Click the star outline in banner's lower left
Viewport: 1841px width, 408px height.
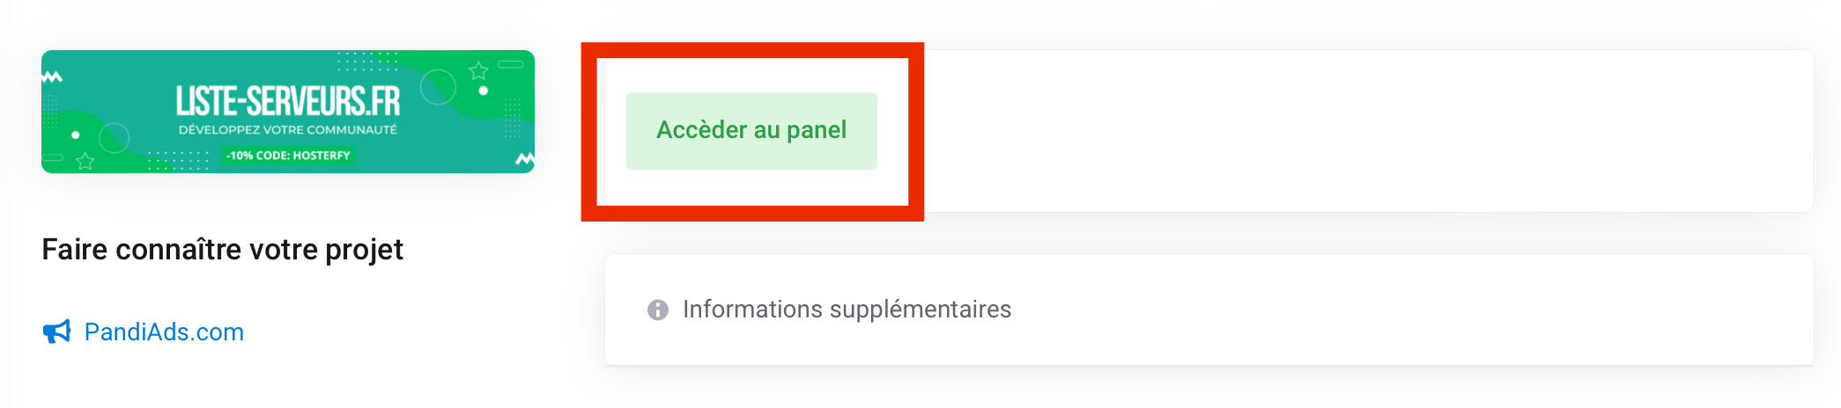(85, 161)
